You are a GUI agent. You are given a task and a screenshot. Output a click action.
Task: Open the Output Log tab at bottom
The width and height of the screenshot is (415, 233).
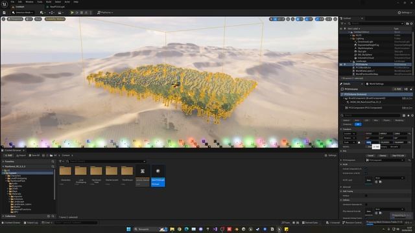(x=30, y=223)
